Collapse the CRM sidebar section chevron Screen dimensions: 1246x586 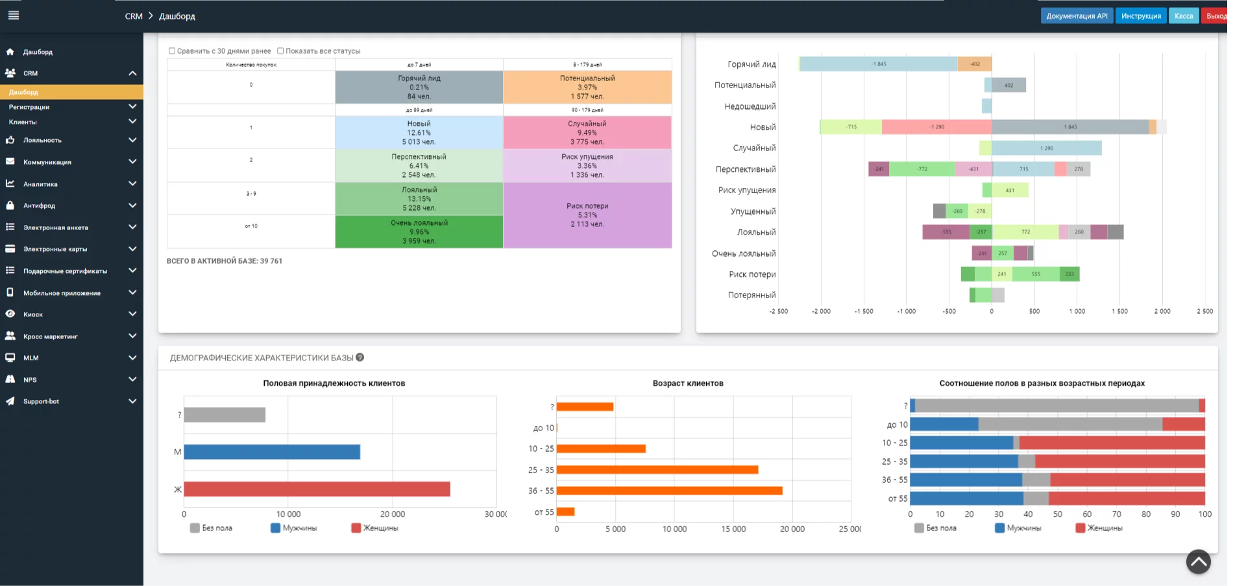(132, 73)
